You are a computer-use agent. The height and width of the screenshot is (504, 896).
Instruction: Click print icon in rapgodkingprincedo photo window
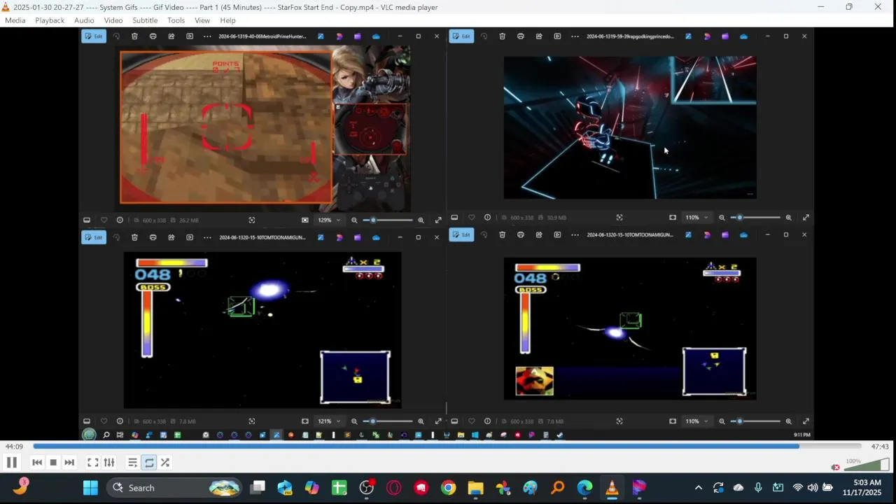tap(520, 36)
